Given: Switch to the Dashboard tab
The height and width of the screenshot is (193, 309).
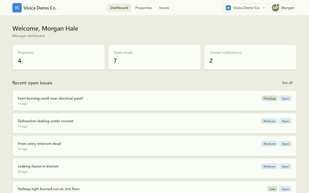Looking at the screenshot, I should [x=119, y=8].
